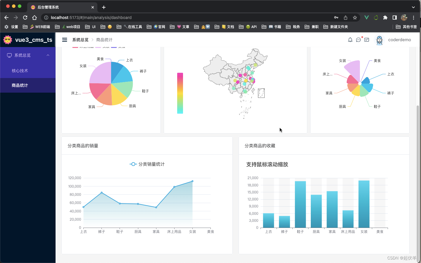Open 在线工具 bookmark folder
Image resolution: width=421 pixels, height=263 pixels.
[129, 27]
